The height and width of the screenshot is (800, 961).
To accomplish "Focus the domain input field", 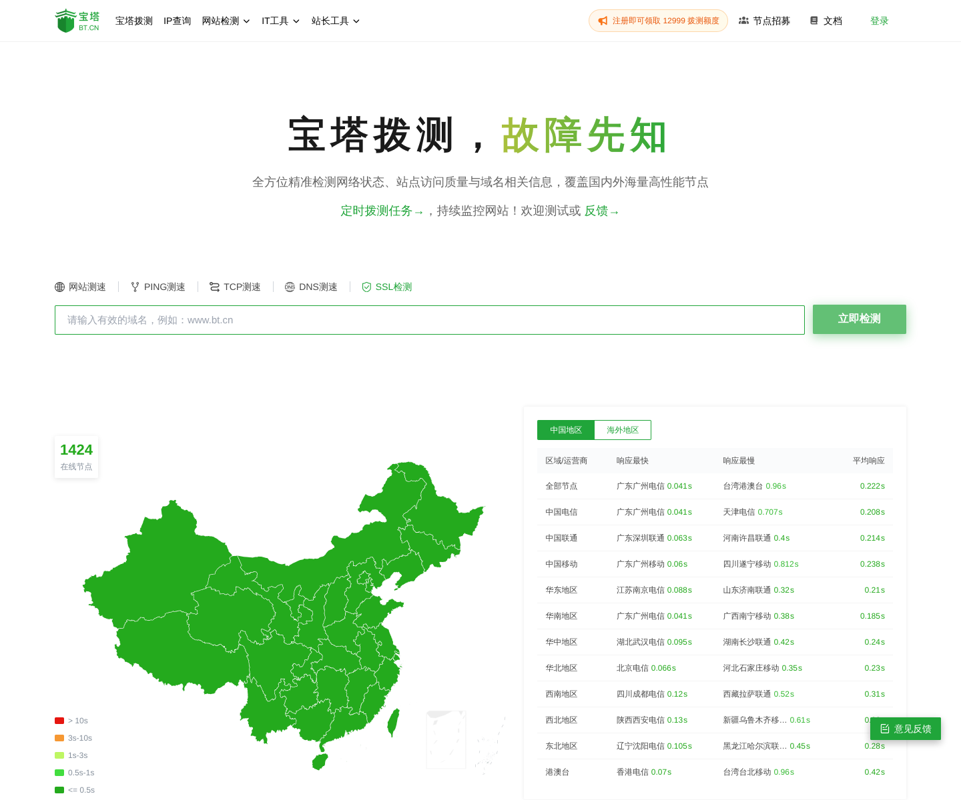I will pyautogui.click(x=430, y=320).
